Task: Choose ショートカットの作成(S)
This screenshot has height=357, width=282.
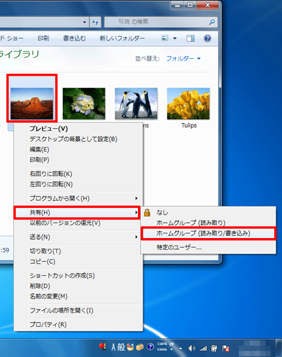Action: click(x=78, y=276)
